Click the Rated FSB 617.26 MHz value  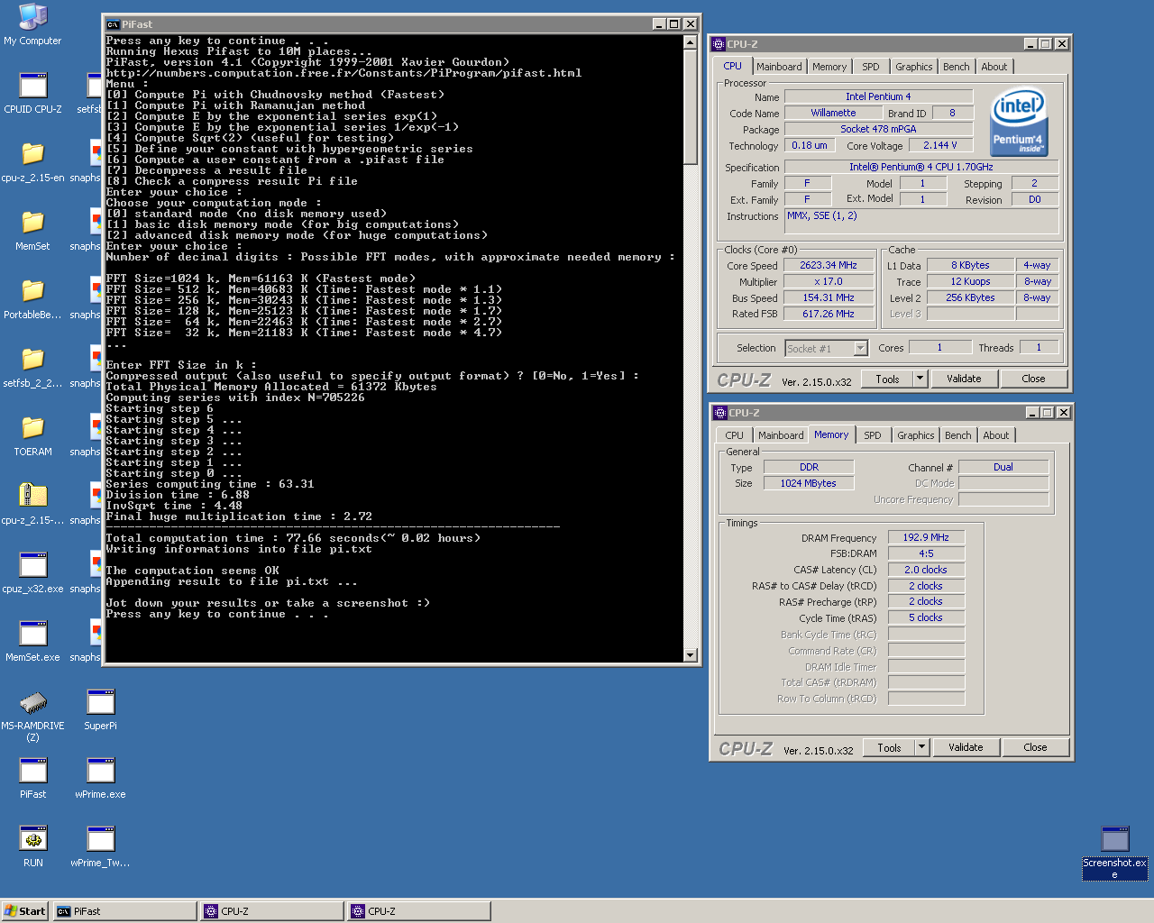[x=829, y=315]
